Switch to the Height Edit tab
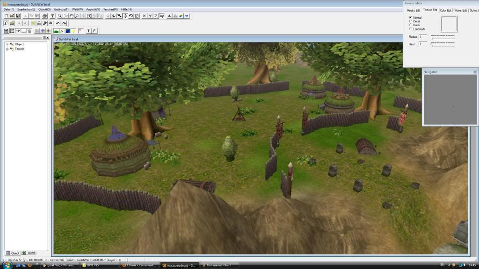479x269 pixels. click(x=414, y=10)
